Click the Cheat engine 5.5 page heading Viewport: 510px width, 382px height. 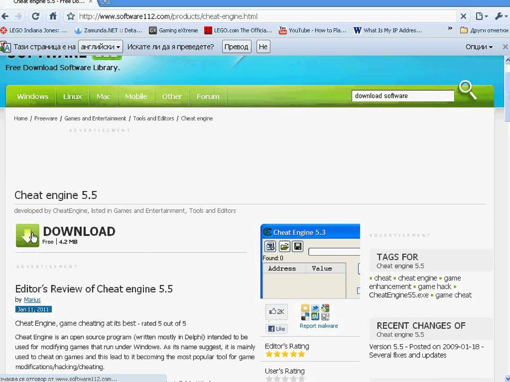click(56, 195)
